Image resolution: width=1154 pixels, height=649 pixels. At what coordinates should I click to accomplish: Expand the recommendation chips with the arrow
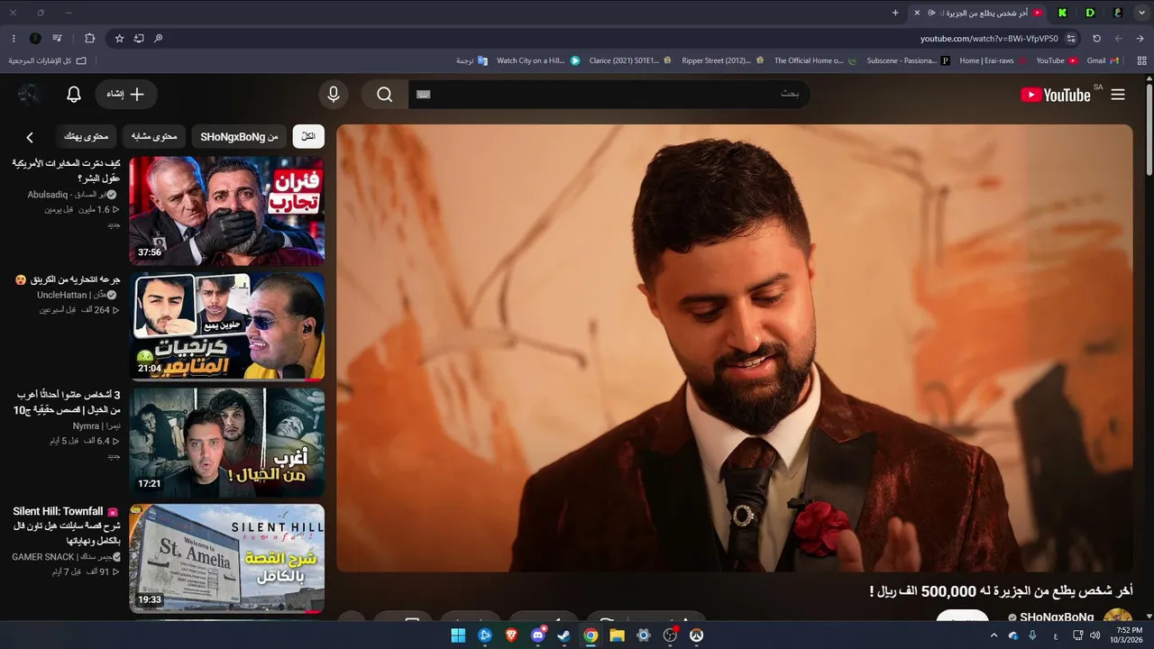[30, 137]
